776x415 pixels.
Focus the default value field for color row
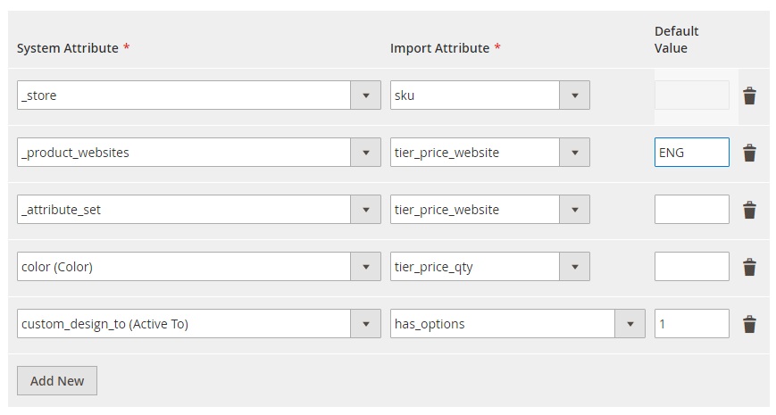click(x=691, y=267)
